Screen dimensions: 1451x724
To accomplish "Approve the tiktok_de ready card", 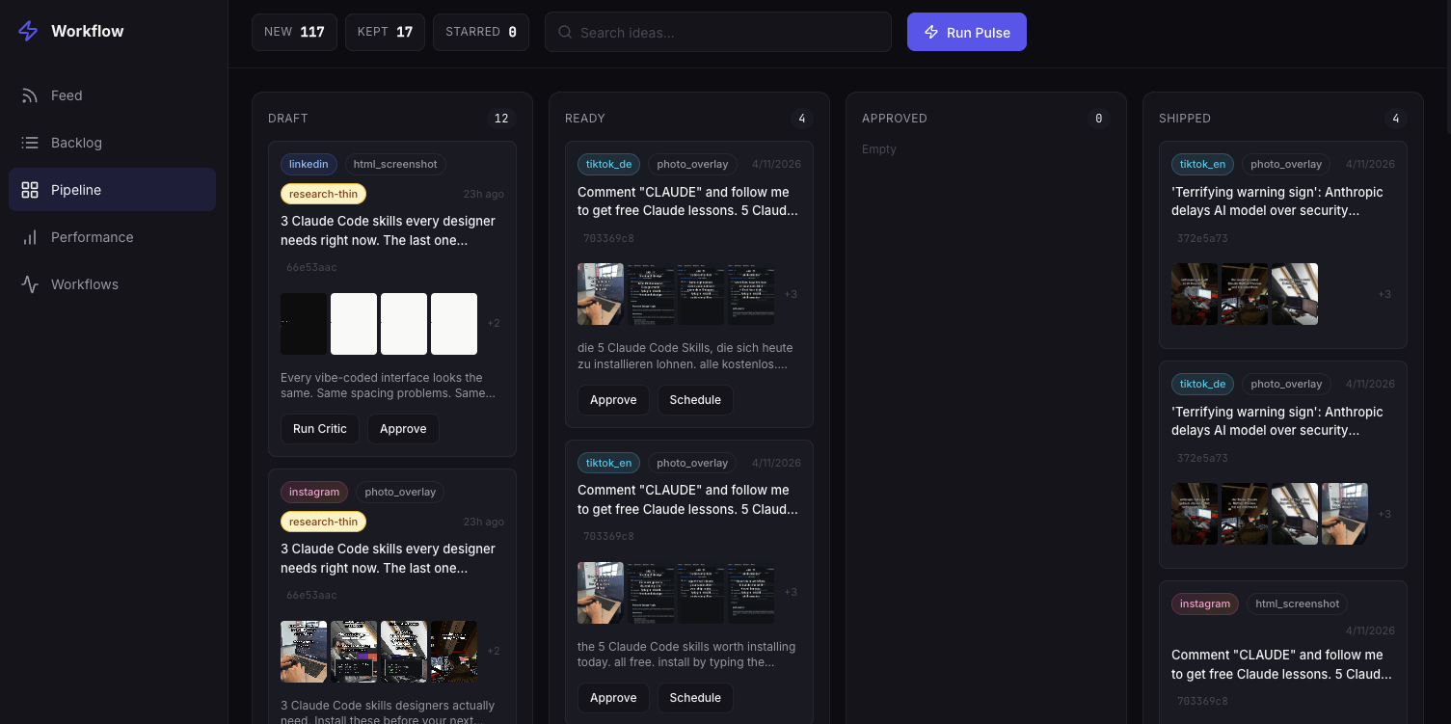I will point(613,399).
